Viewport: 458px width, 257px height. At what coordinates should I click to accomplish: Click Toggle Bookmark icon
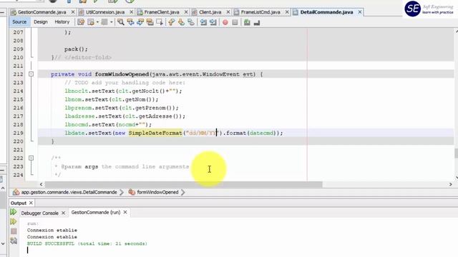[x=191, y=22]
